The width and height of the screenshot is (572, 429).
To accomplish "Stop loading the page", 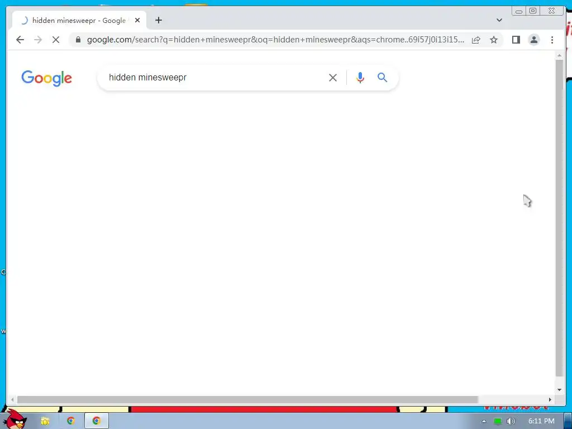I will pyautogui.click(x=56, y=40).
